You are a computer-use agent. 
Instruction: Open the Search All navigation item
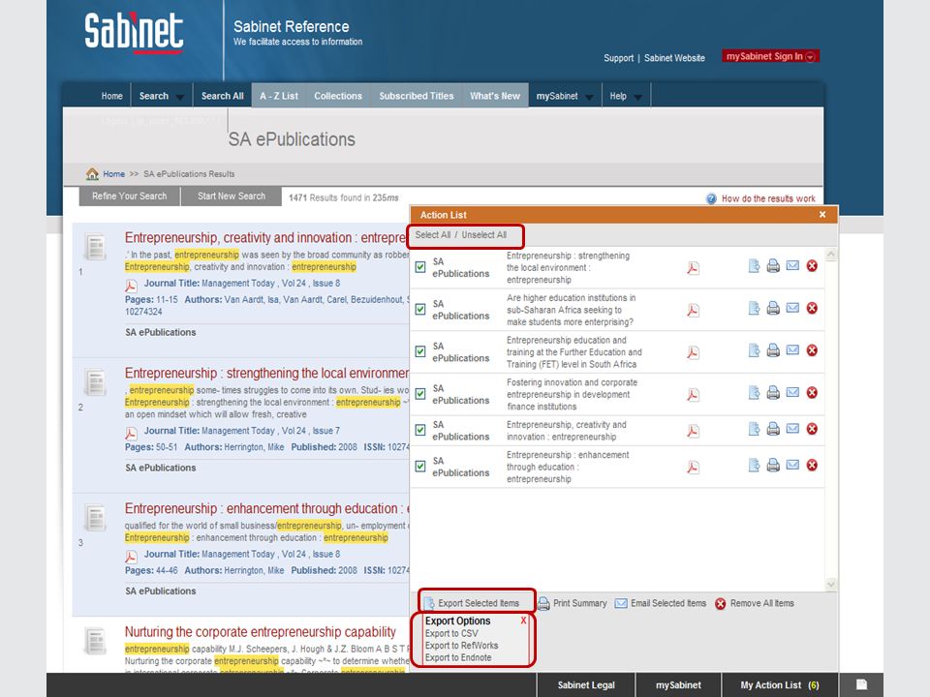click(223, 96)
